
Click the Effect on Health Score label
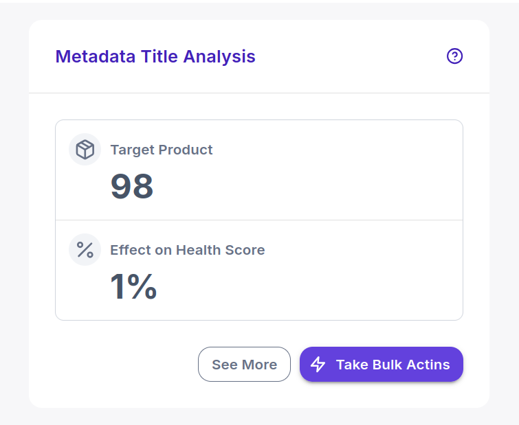pyautogui.click(x=188, y=250)
